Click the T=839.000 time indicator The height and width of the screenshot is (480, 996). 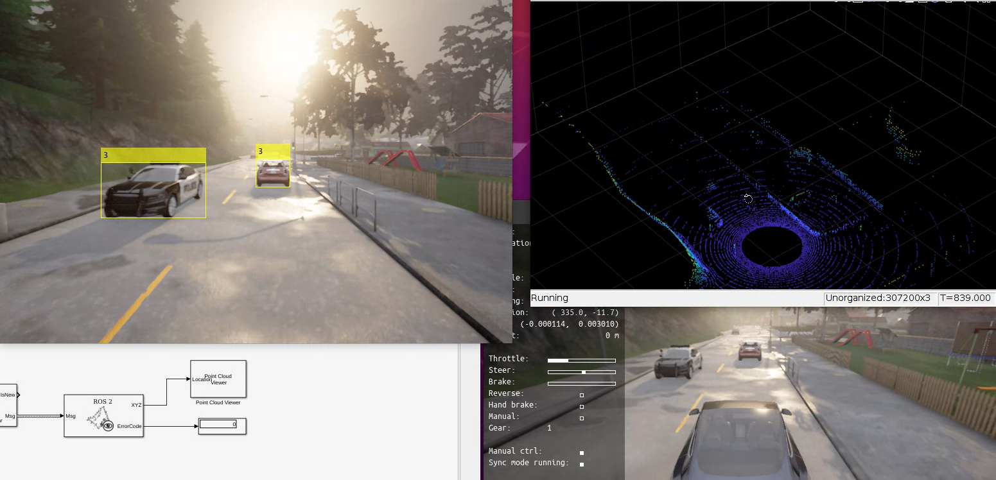966,298
